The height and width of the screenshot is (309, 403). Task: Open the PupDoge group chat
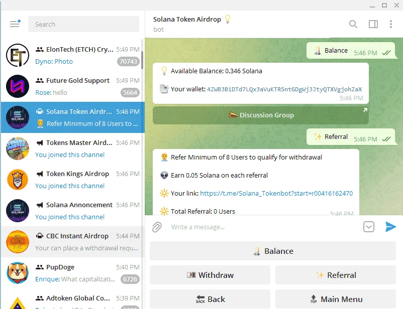click(x=73, y=273)
